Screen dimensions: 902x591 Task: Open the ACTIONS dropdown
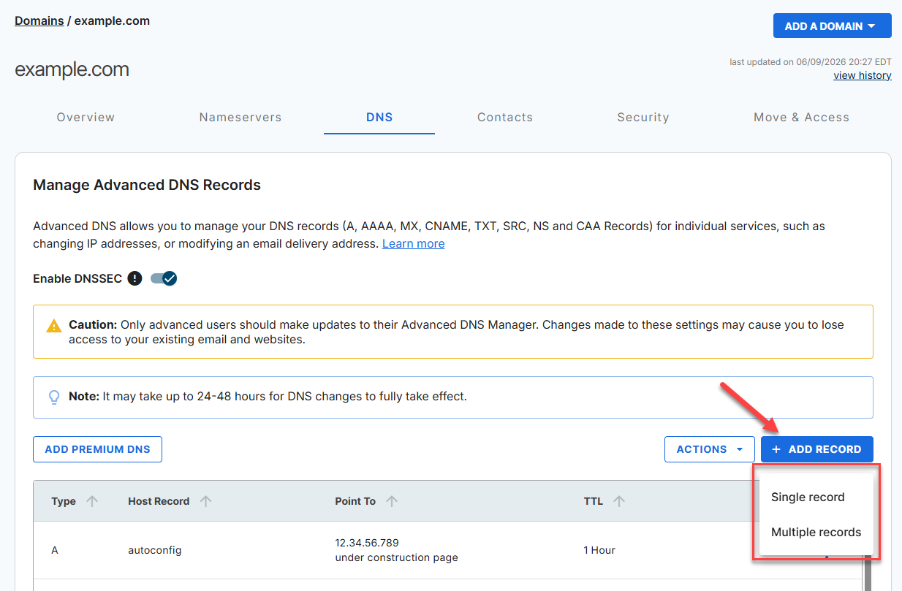pyautogui.click(x=709, y=449)
